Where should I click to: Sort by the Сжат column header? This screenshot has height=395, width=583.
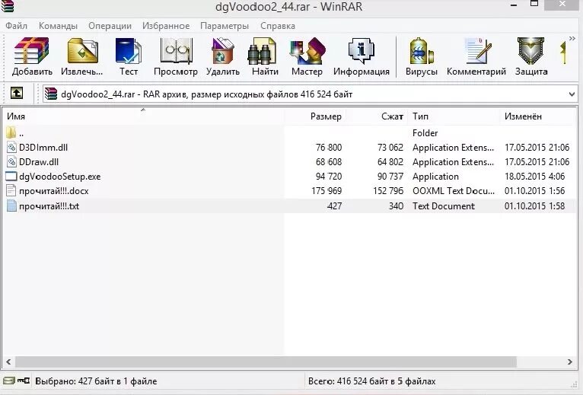click(376, 116)
